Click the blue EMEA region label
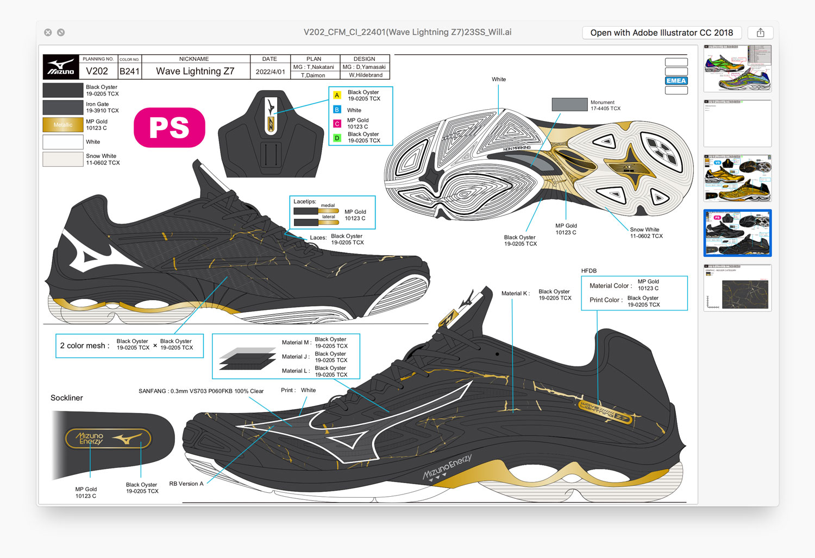The image size is (815, 558). (676, 81)
